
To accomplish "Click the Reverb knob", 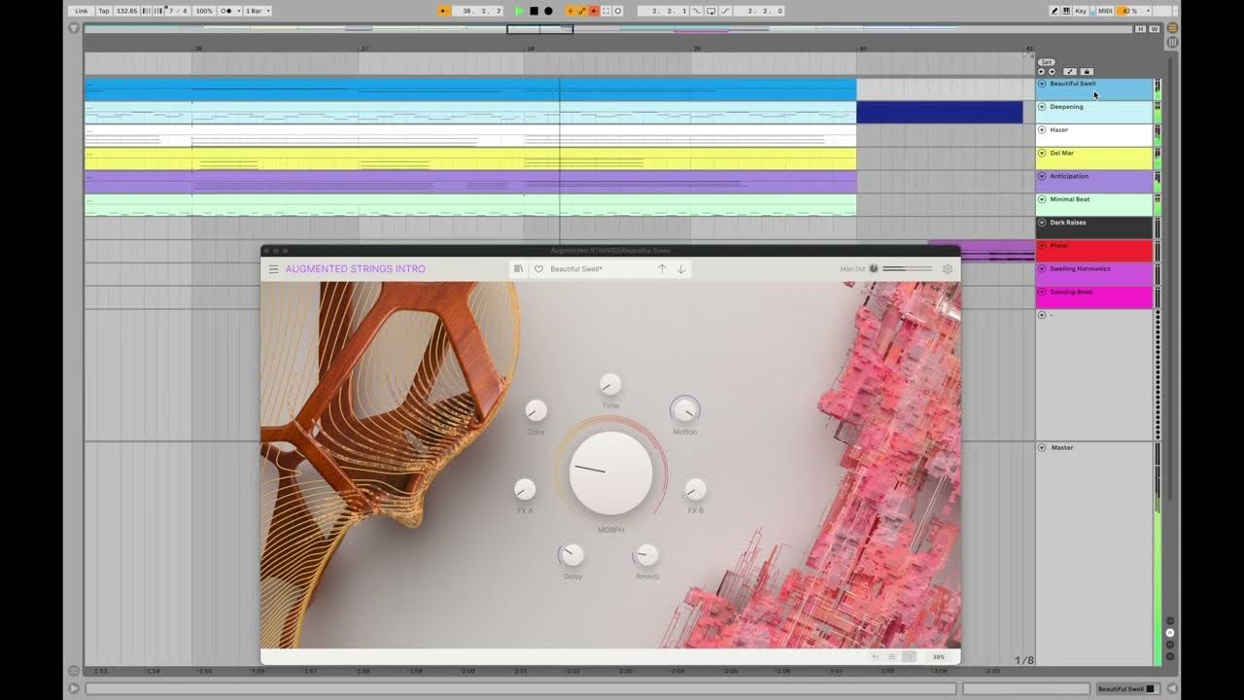I will pyautogui.click(x=646, y=555).
